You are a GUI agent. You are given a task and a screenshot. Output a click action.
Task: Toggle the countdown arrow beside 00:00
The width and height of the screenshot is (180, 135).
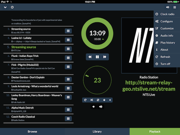tap(103, 39)
